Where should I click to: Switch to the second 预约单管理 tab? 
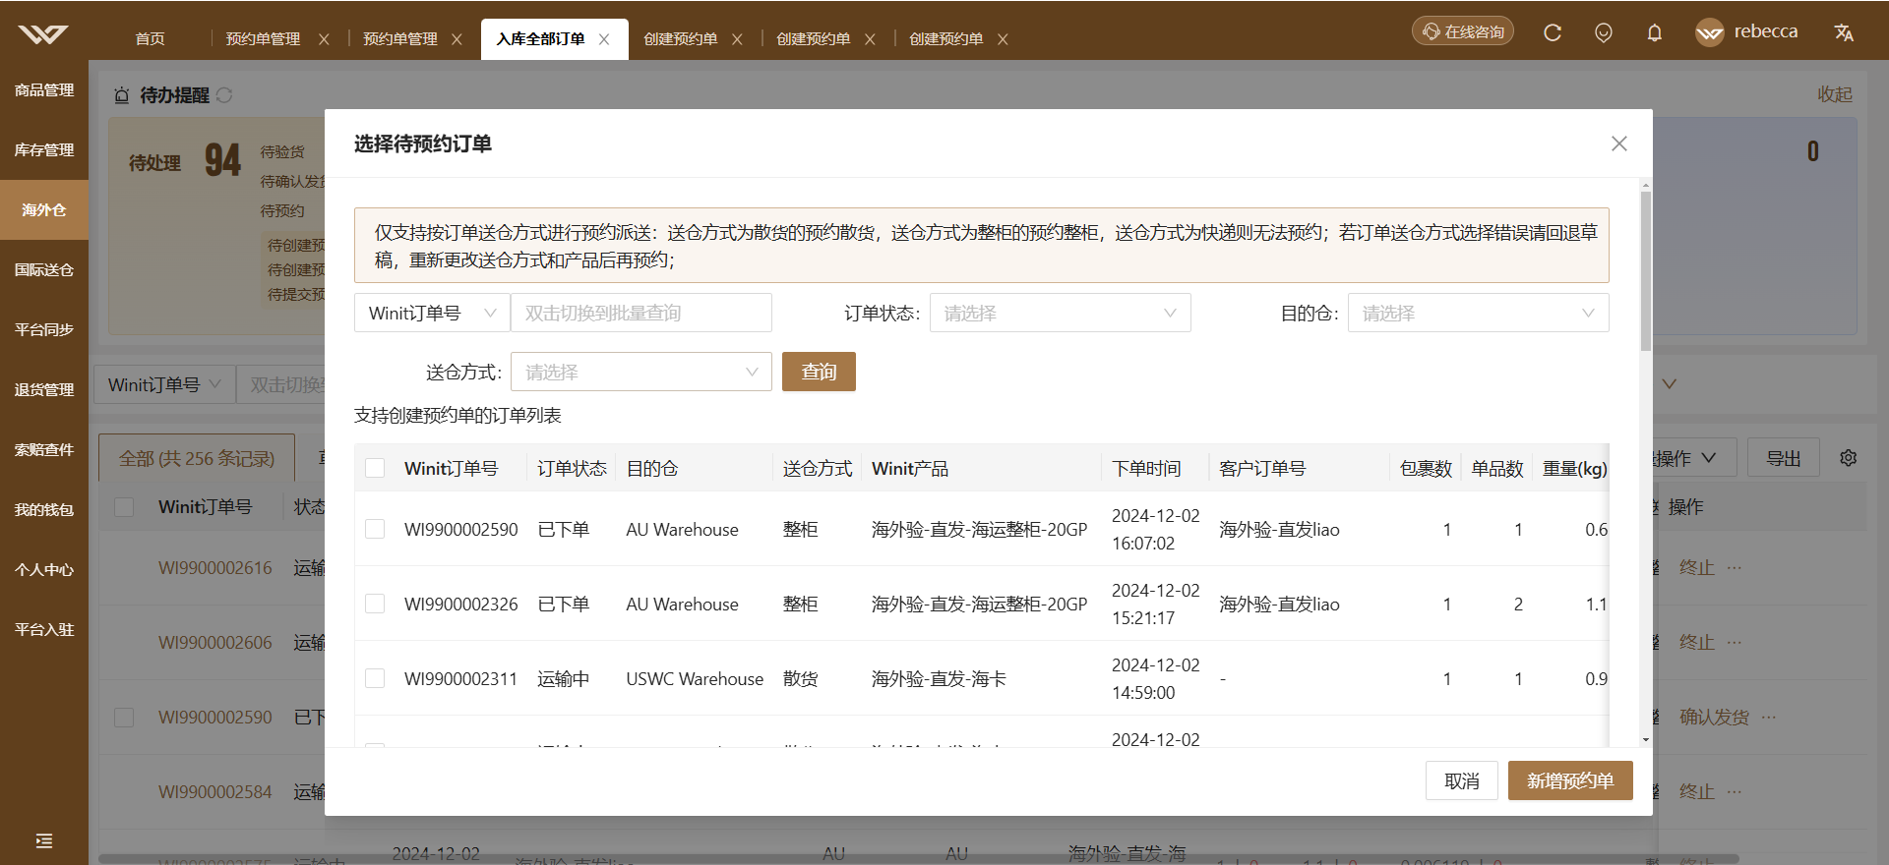point(400,39)
